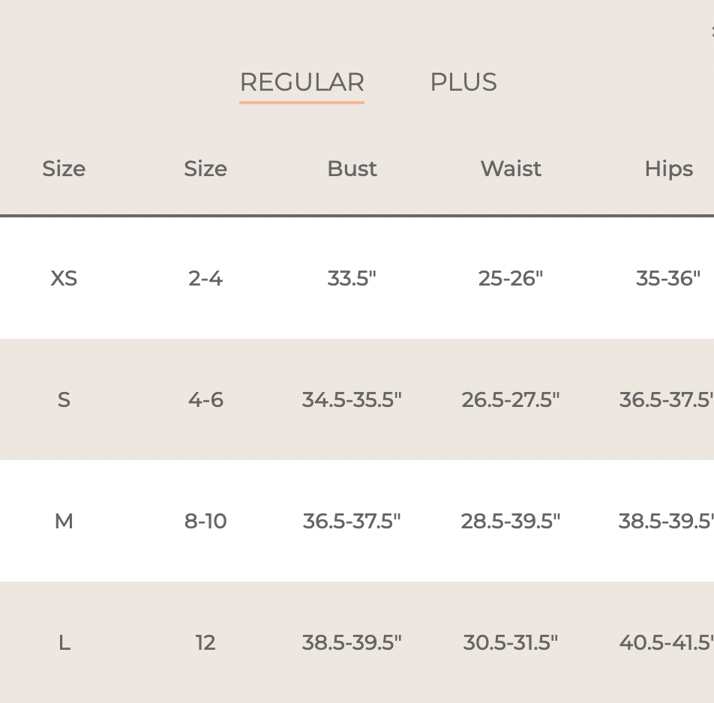Click the 4-6 numeric size cell

(x=205, y=400)
